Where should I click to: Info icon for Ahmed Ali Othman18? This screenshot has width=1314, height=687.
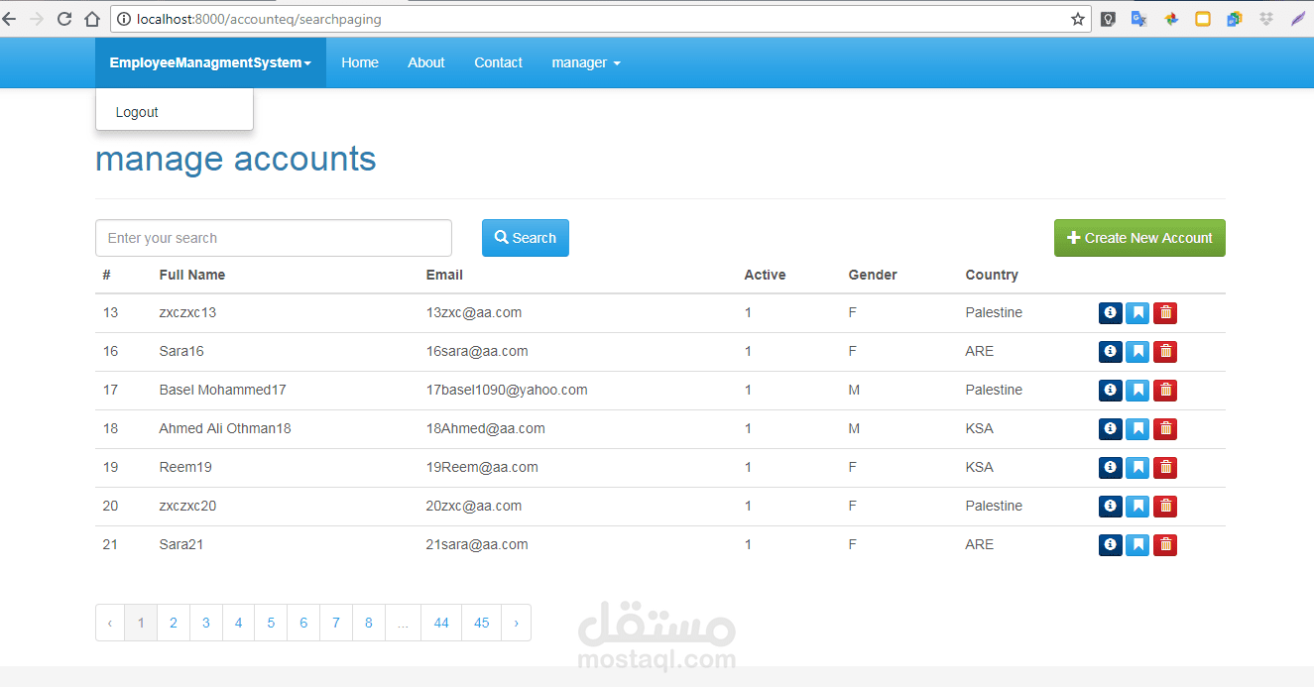point(1111,429)
